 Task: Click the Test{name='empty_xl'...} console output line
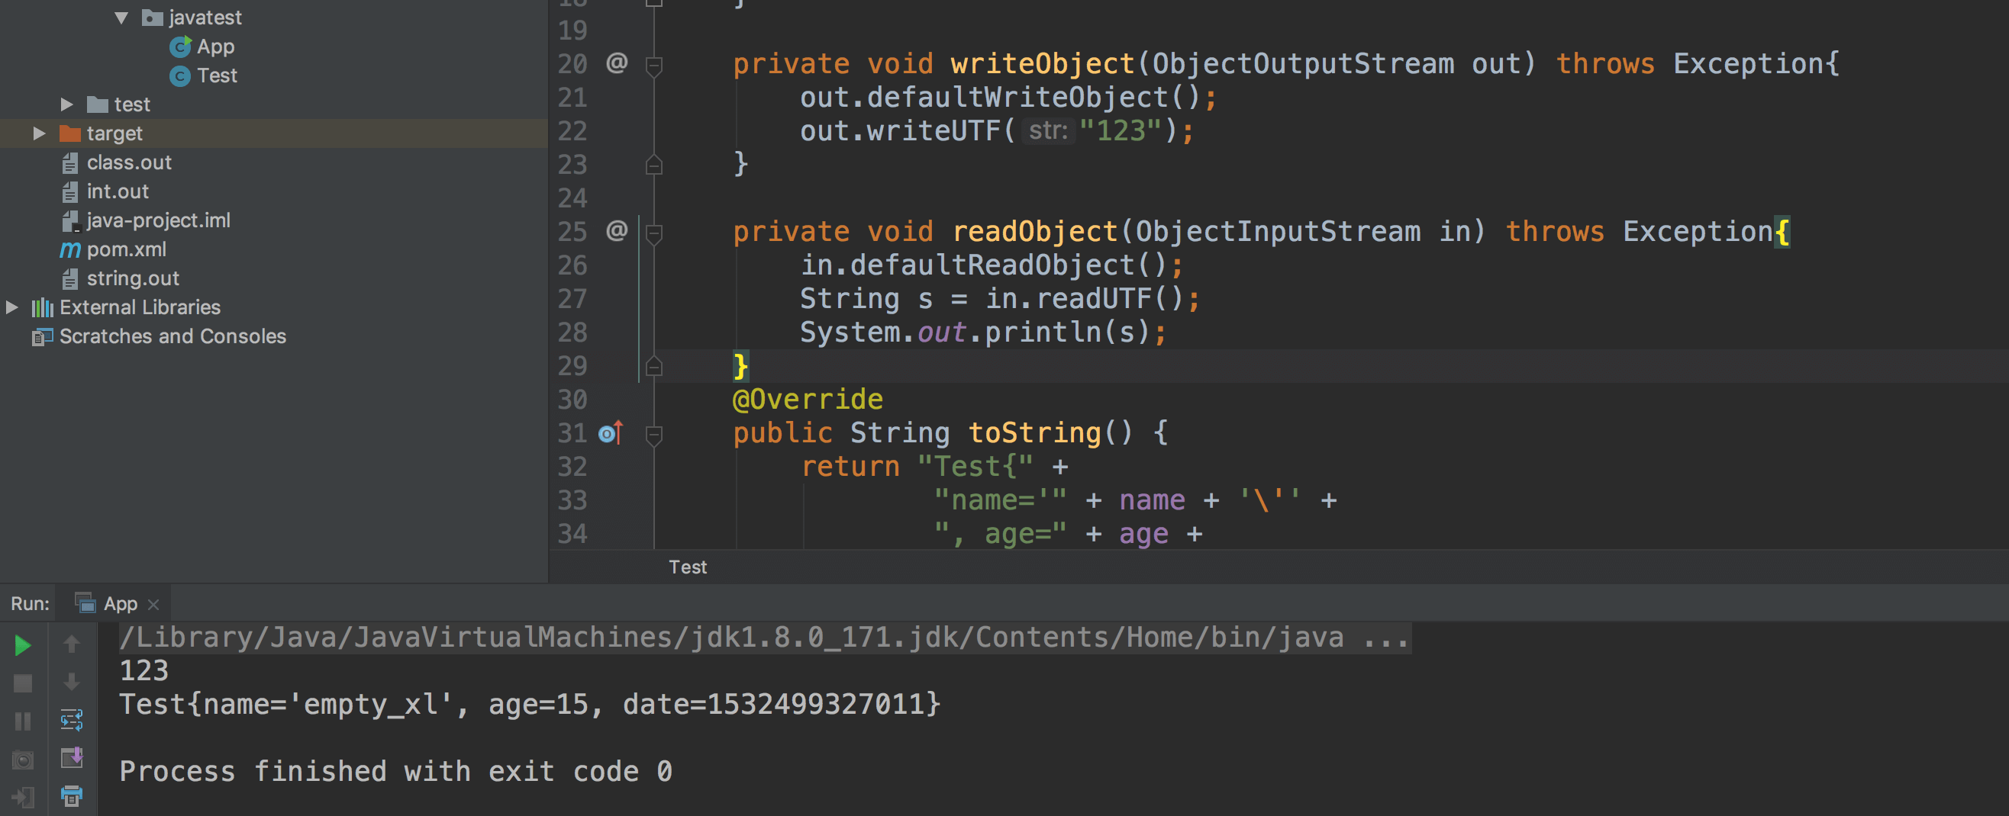tap(530, 705)
